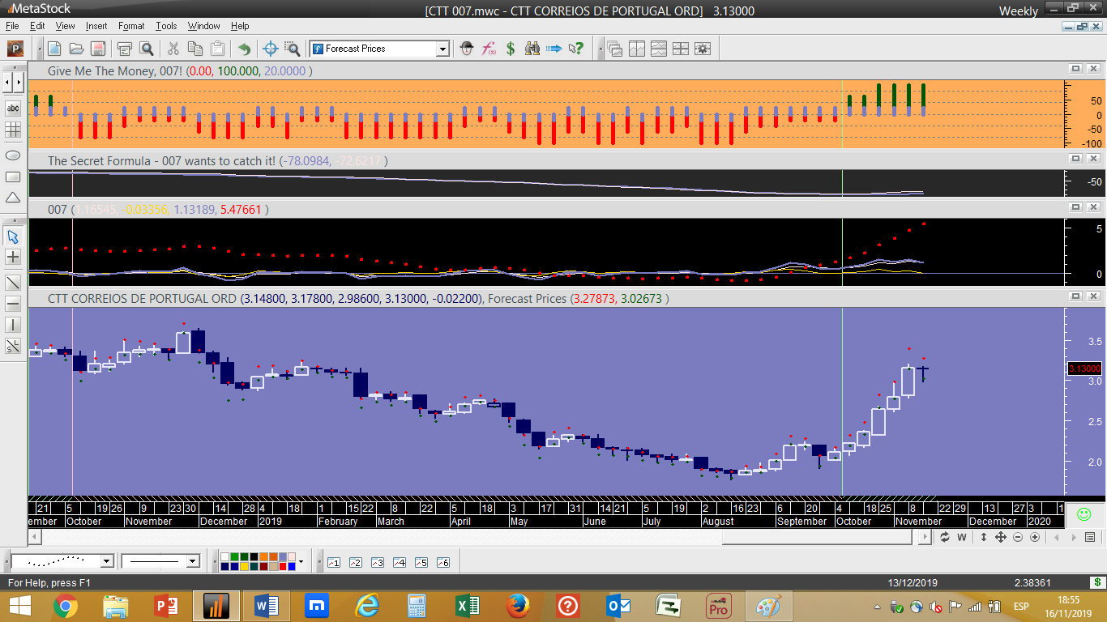Image resolution: width=1107 pixels, height=622 pixels.
Task: Click the Text 'abc' annotation tool
Action: coord(13,108)
